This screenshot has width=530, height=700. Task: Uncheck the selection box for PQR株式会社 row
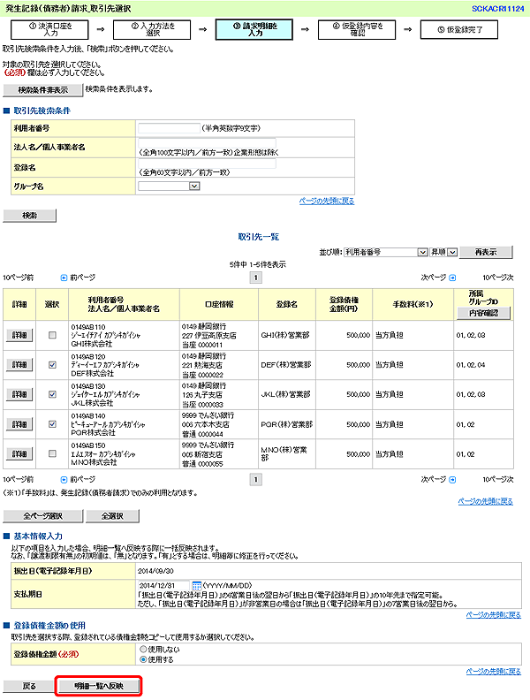[52, 424]
